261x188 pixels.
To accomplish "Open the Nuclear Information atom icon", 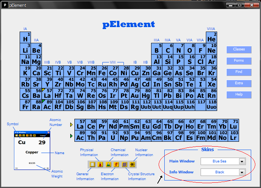I will (132, 164).
